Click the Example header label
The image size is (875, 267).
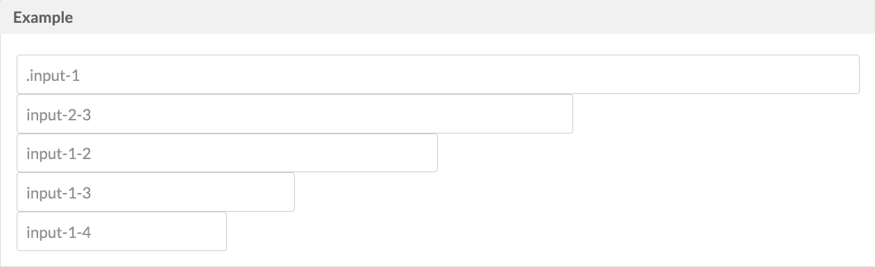[x=43, y=18]
